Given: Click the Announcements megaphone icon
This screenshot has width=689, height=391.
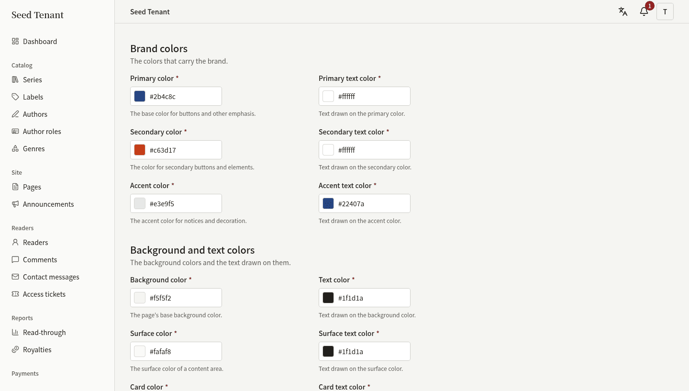Looking at the screenshot, I should 15,204.
